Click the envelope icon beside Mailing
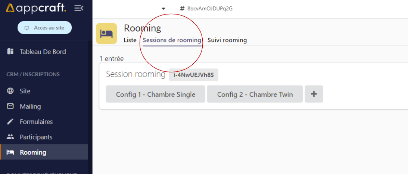This screenshot has width=408, height=174. coord(10,106)
